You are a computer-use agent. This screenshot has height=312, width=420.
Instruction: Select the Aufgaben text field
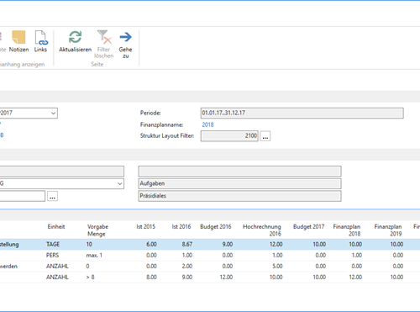[x=239, y=183]
